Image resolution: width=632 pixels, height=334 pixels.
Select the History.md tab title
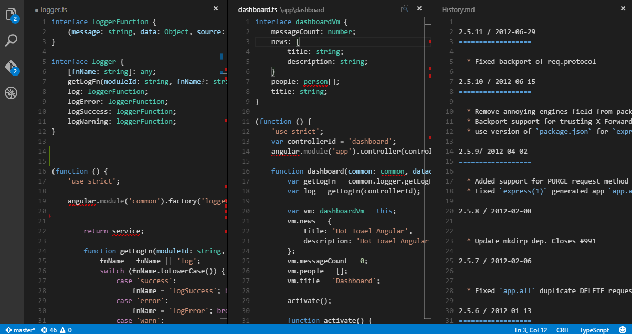[458, 9]
